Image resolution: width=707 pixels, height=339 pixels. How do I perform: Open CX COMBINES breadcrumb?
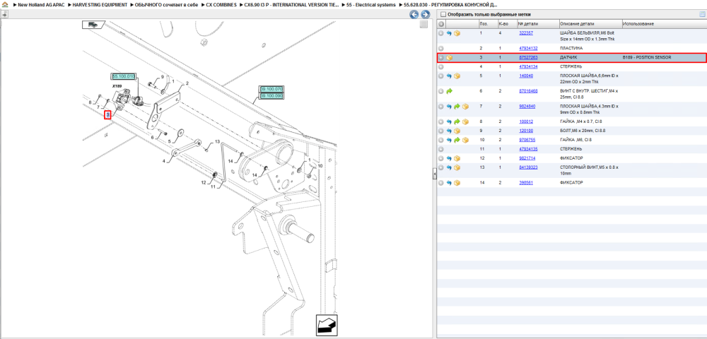coord(221,4)
